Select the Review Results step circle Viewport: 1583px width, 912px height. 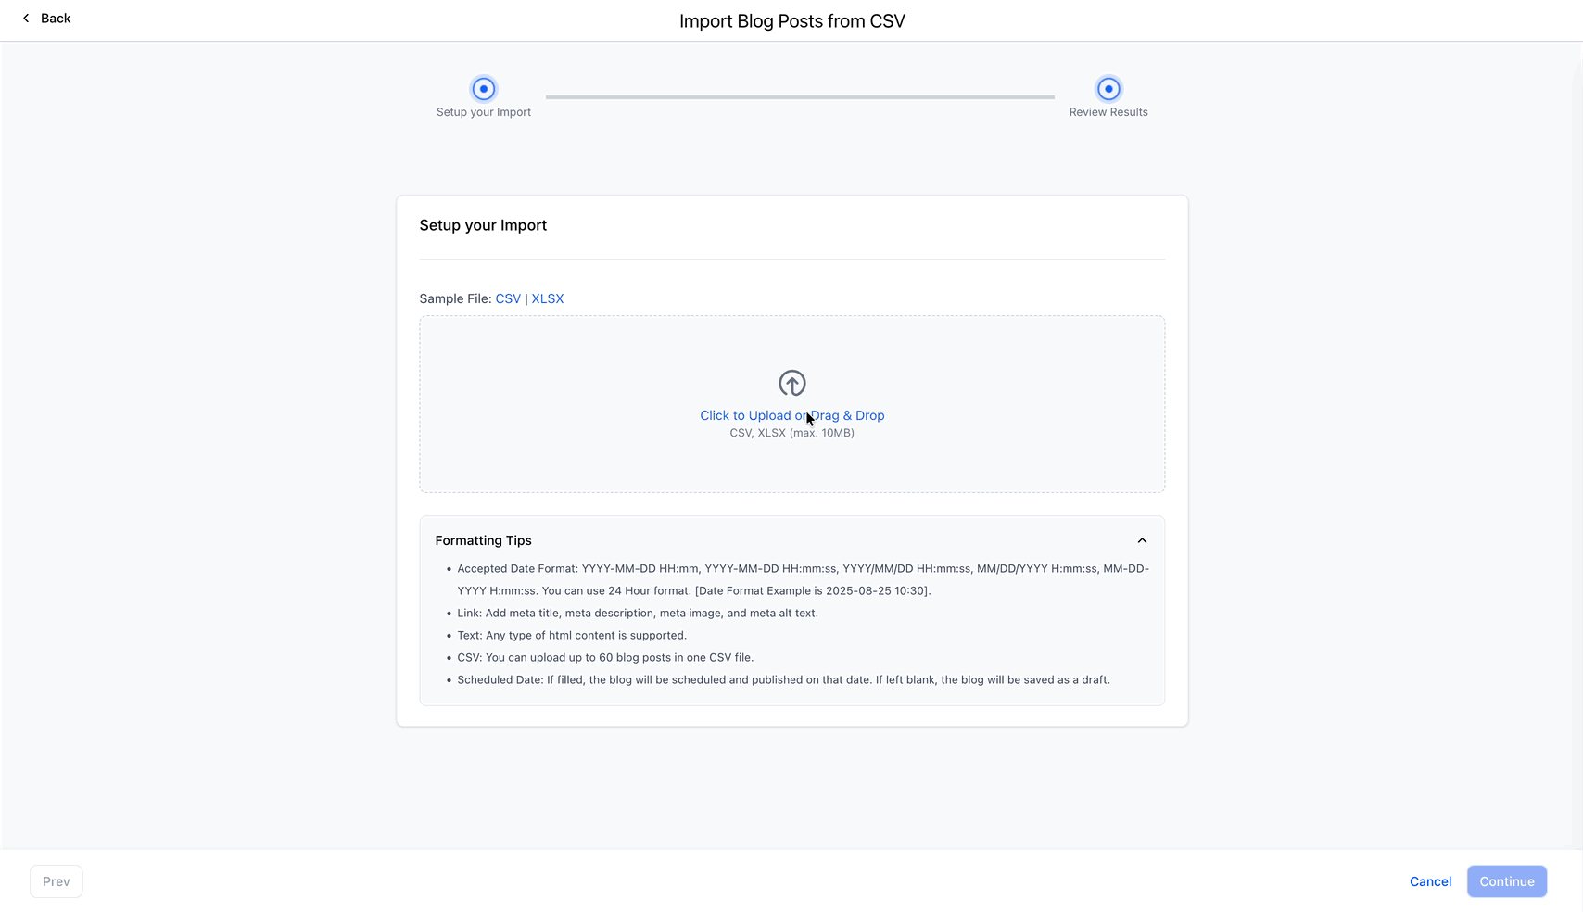point(1108,89)
